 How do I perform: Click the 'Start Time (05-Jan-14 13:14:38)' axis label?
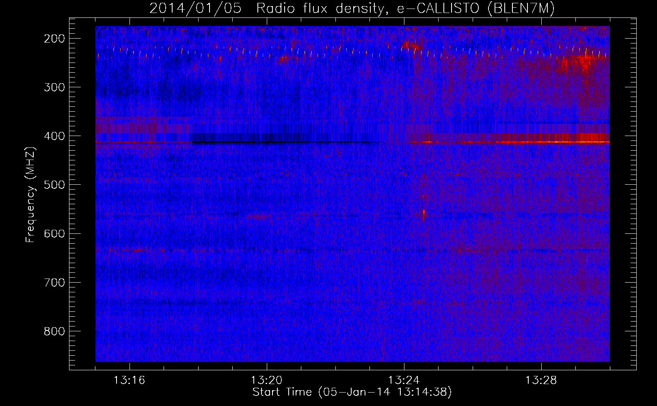point(352,392)
